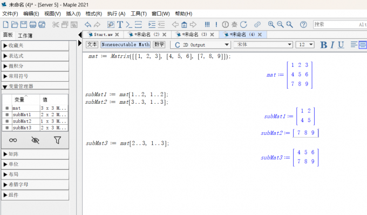Open the font size 12 dropdown
The width and height of the screenshot is (367, 215).
pyautogui.click(x=305, y=45)
